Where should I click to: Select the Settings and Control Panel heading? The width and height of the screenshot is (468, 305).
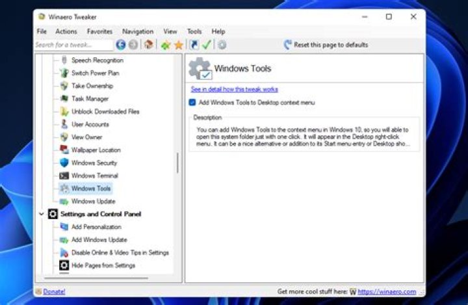coord(101,214)
